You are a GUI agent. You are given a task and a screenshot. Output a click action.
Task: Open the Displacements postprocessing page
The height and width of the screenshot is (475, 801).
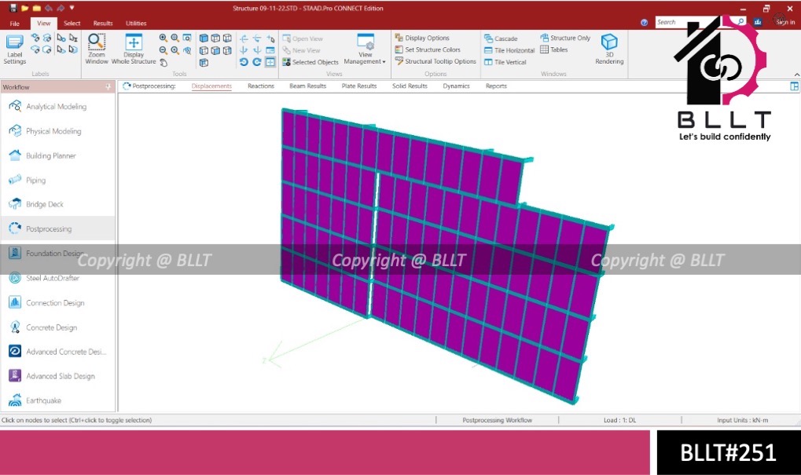point(211,86)
